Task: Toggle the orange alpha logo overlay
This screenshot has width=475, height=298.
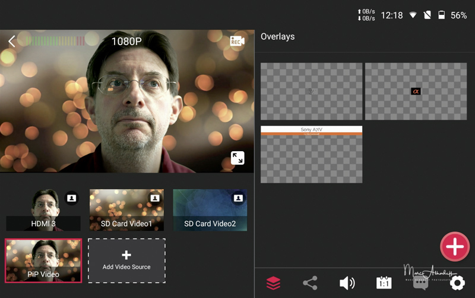Action: tap(416, 91)
